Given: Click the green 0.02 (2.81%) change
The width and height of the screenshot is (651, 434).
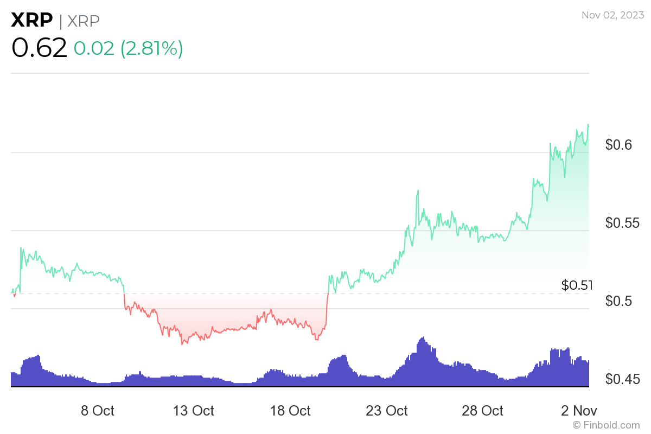Looking at the screenshot, I should pos(128,49).
